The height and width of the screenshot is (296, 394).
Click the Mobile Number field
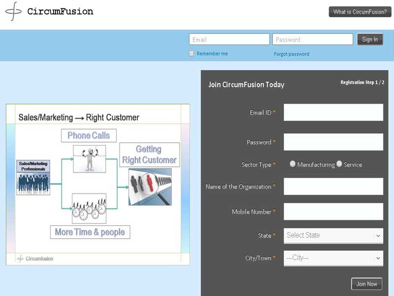(333, 212)
